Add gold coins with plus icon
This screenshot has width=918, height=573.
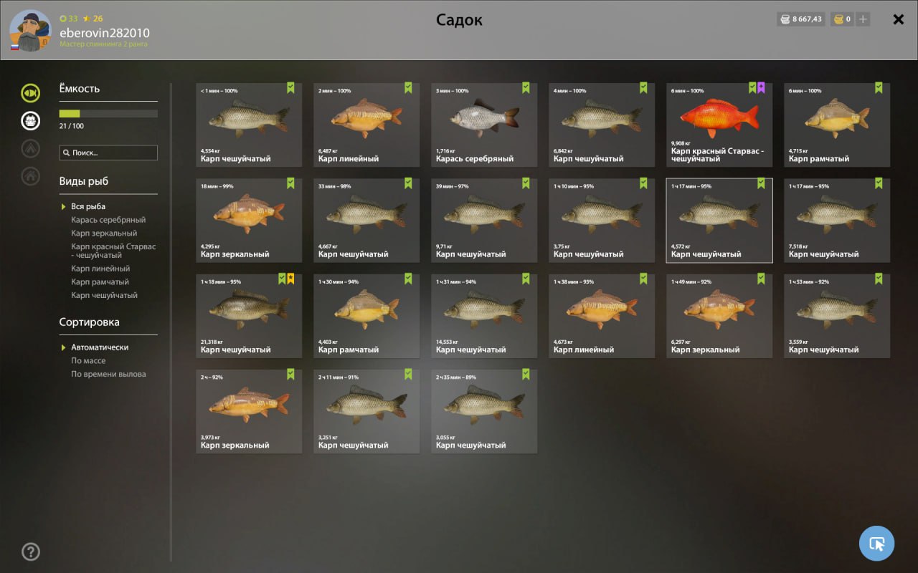[863, 19]
